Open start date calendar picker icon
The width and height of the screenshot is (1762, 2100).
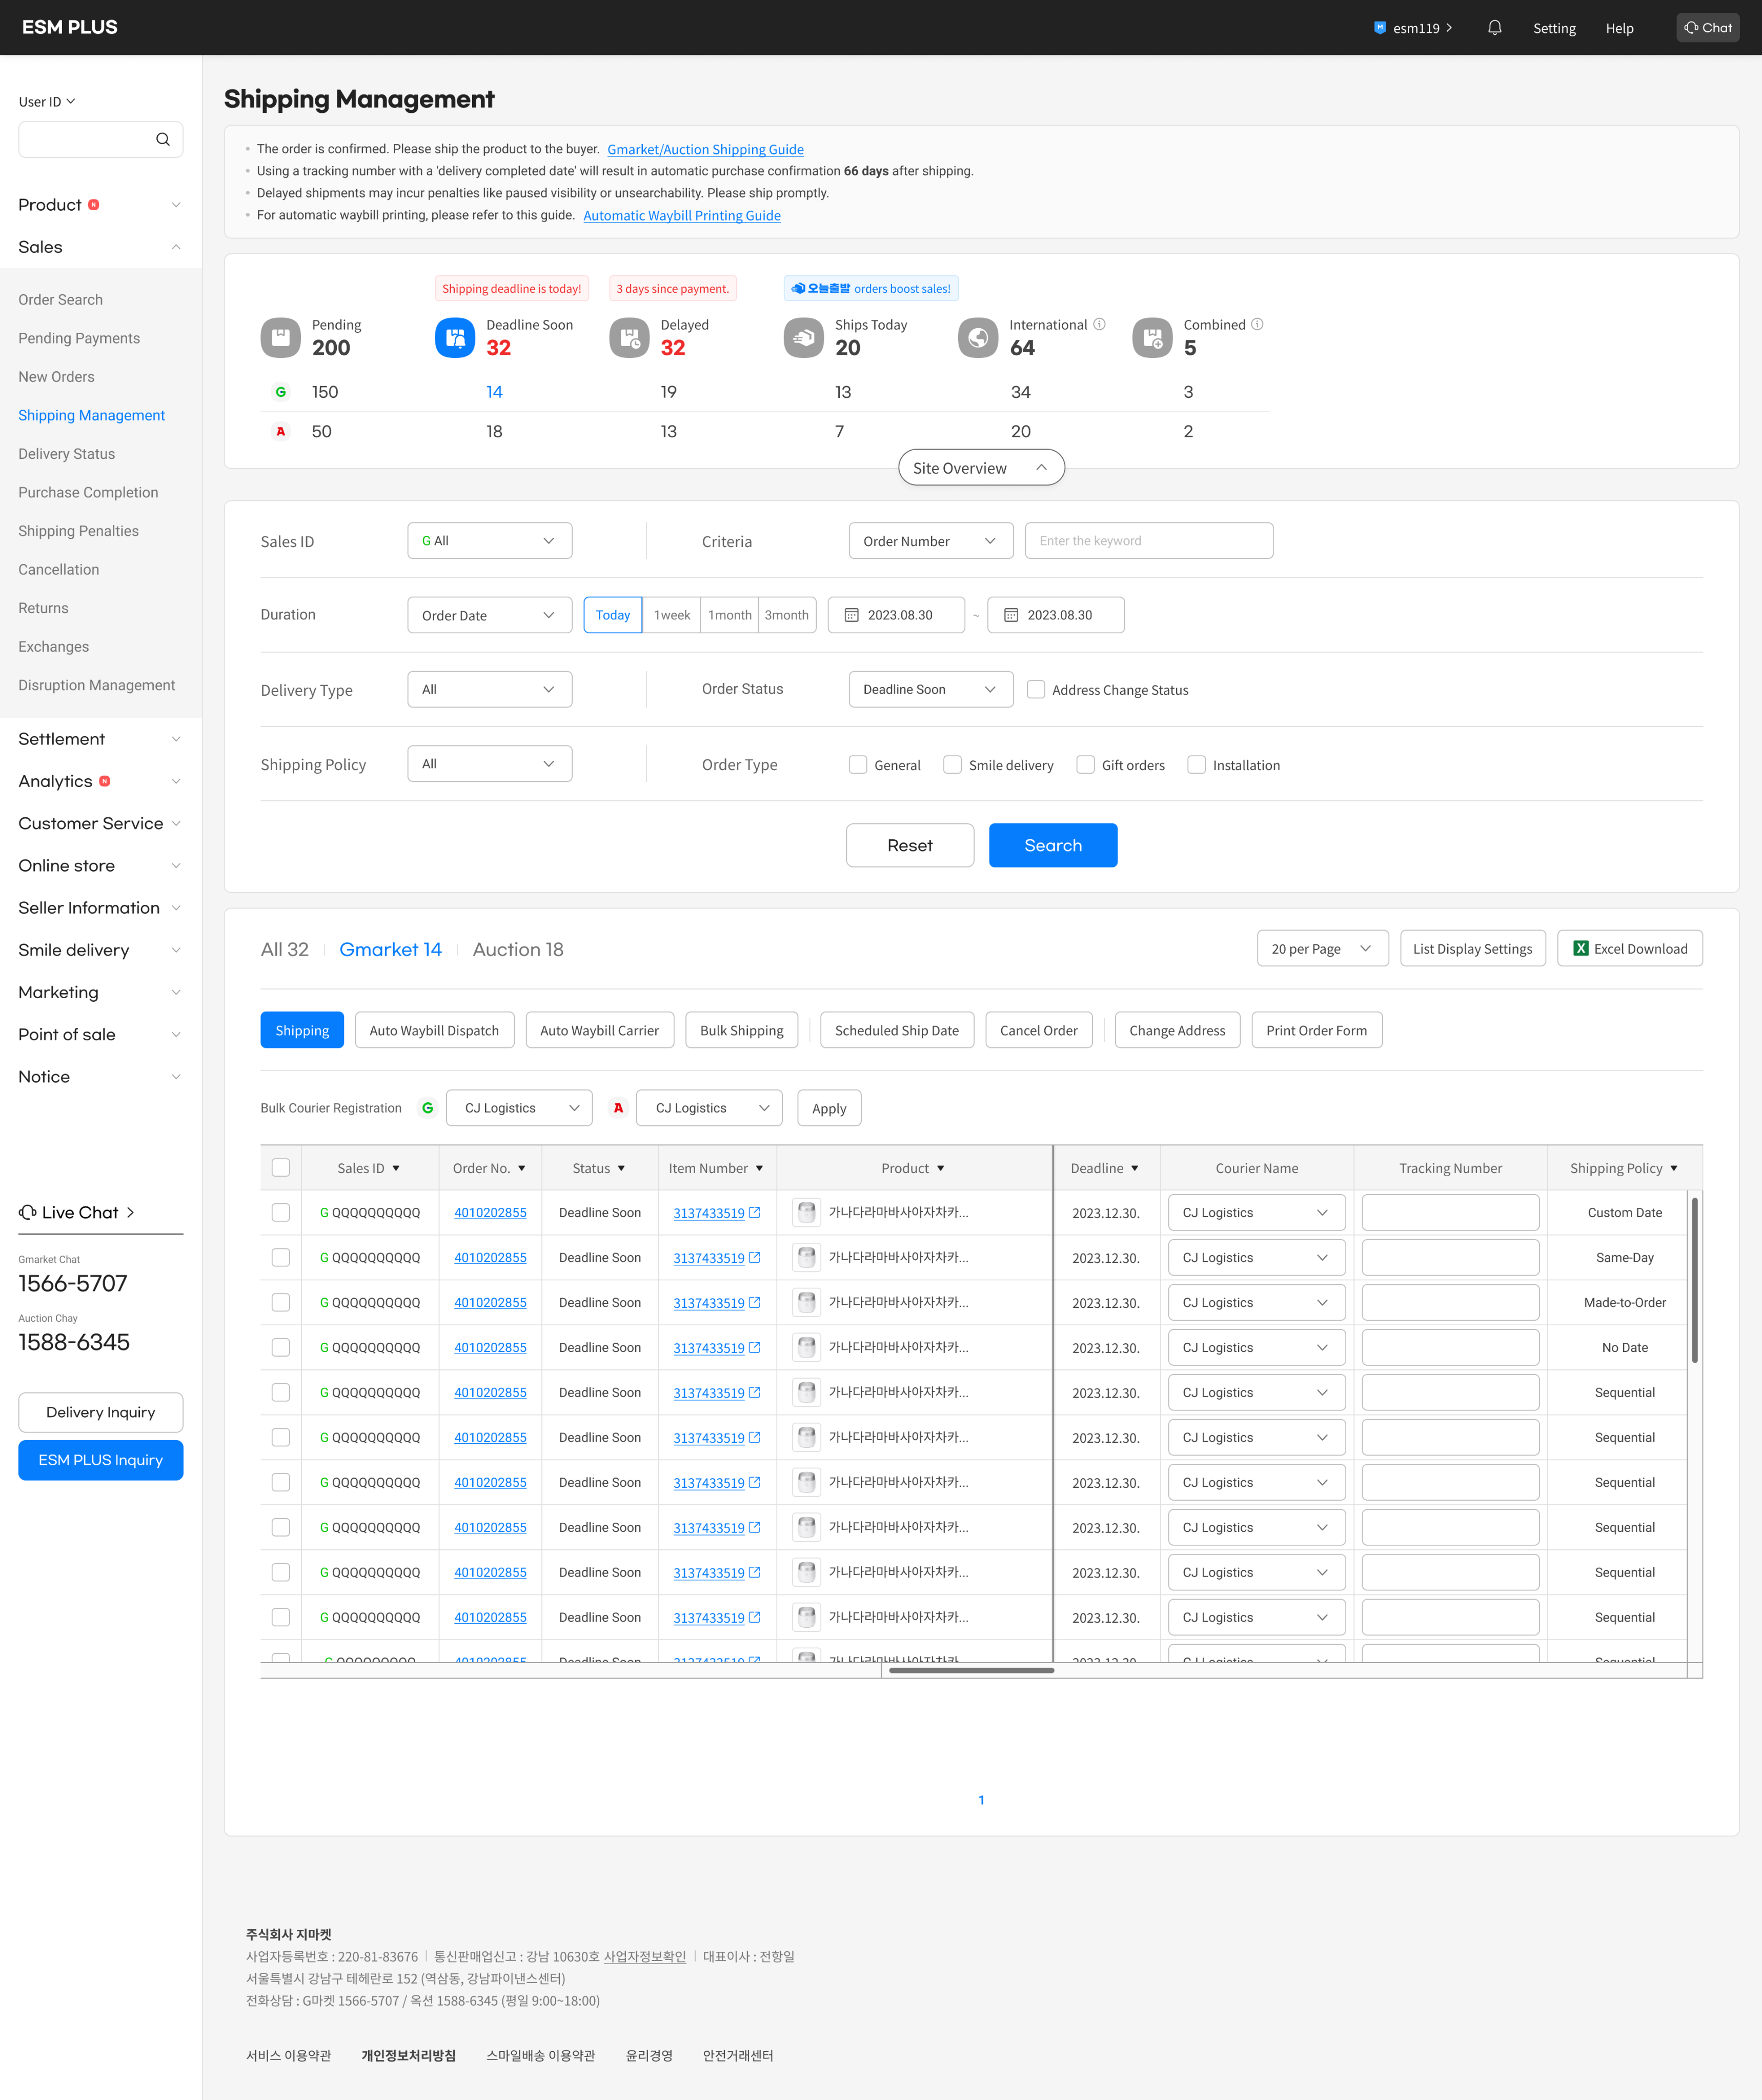[x=852, y=615]
